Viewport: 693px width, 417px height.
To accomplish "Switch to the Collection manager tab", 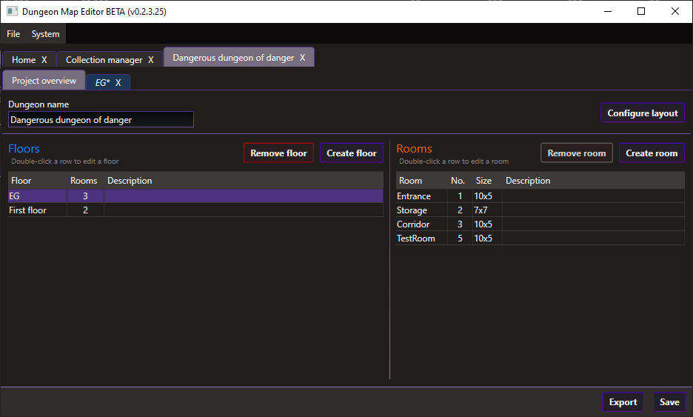I will tap(104, 60).
